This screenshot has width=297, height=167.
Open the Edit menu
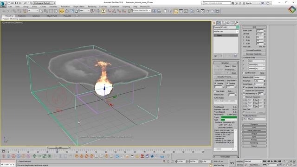click(x=10, y=6)
